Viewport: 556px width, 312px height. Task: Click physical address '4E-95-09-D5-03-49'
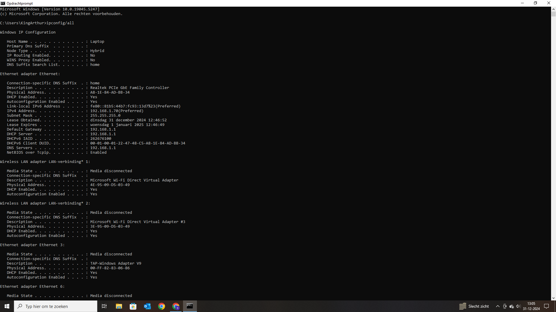coord(110,185)
